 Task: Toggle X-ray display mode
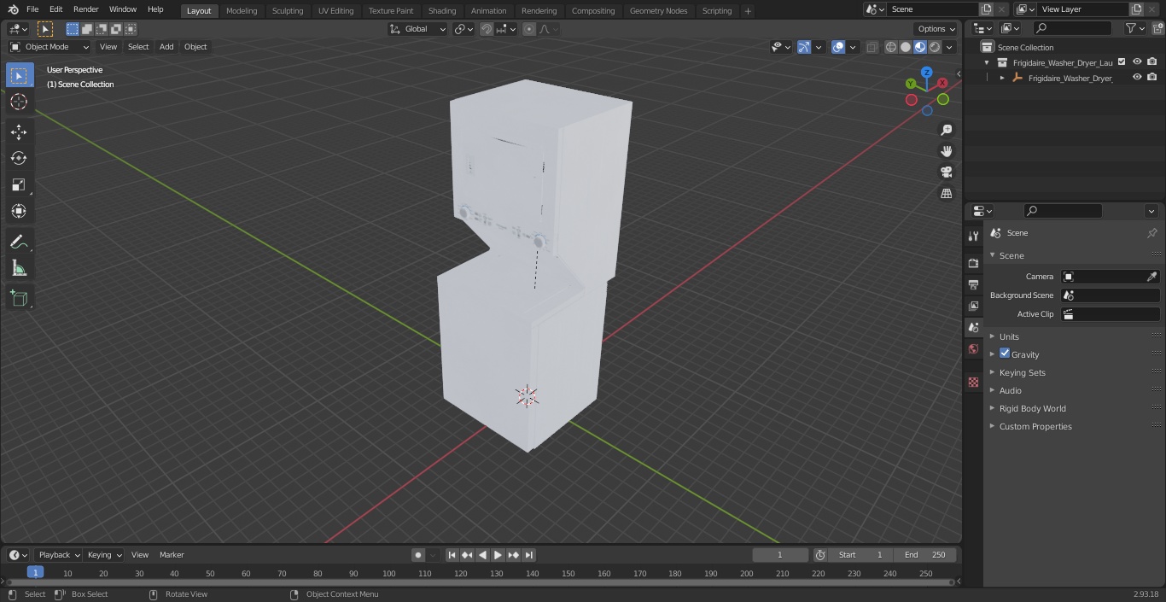pos(872,47)
